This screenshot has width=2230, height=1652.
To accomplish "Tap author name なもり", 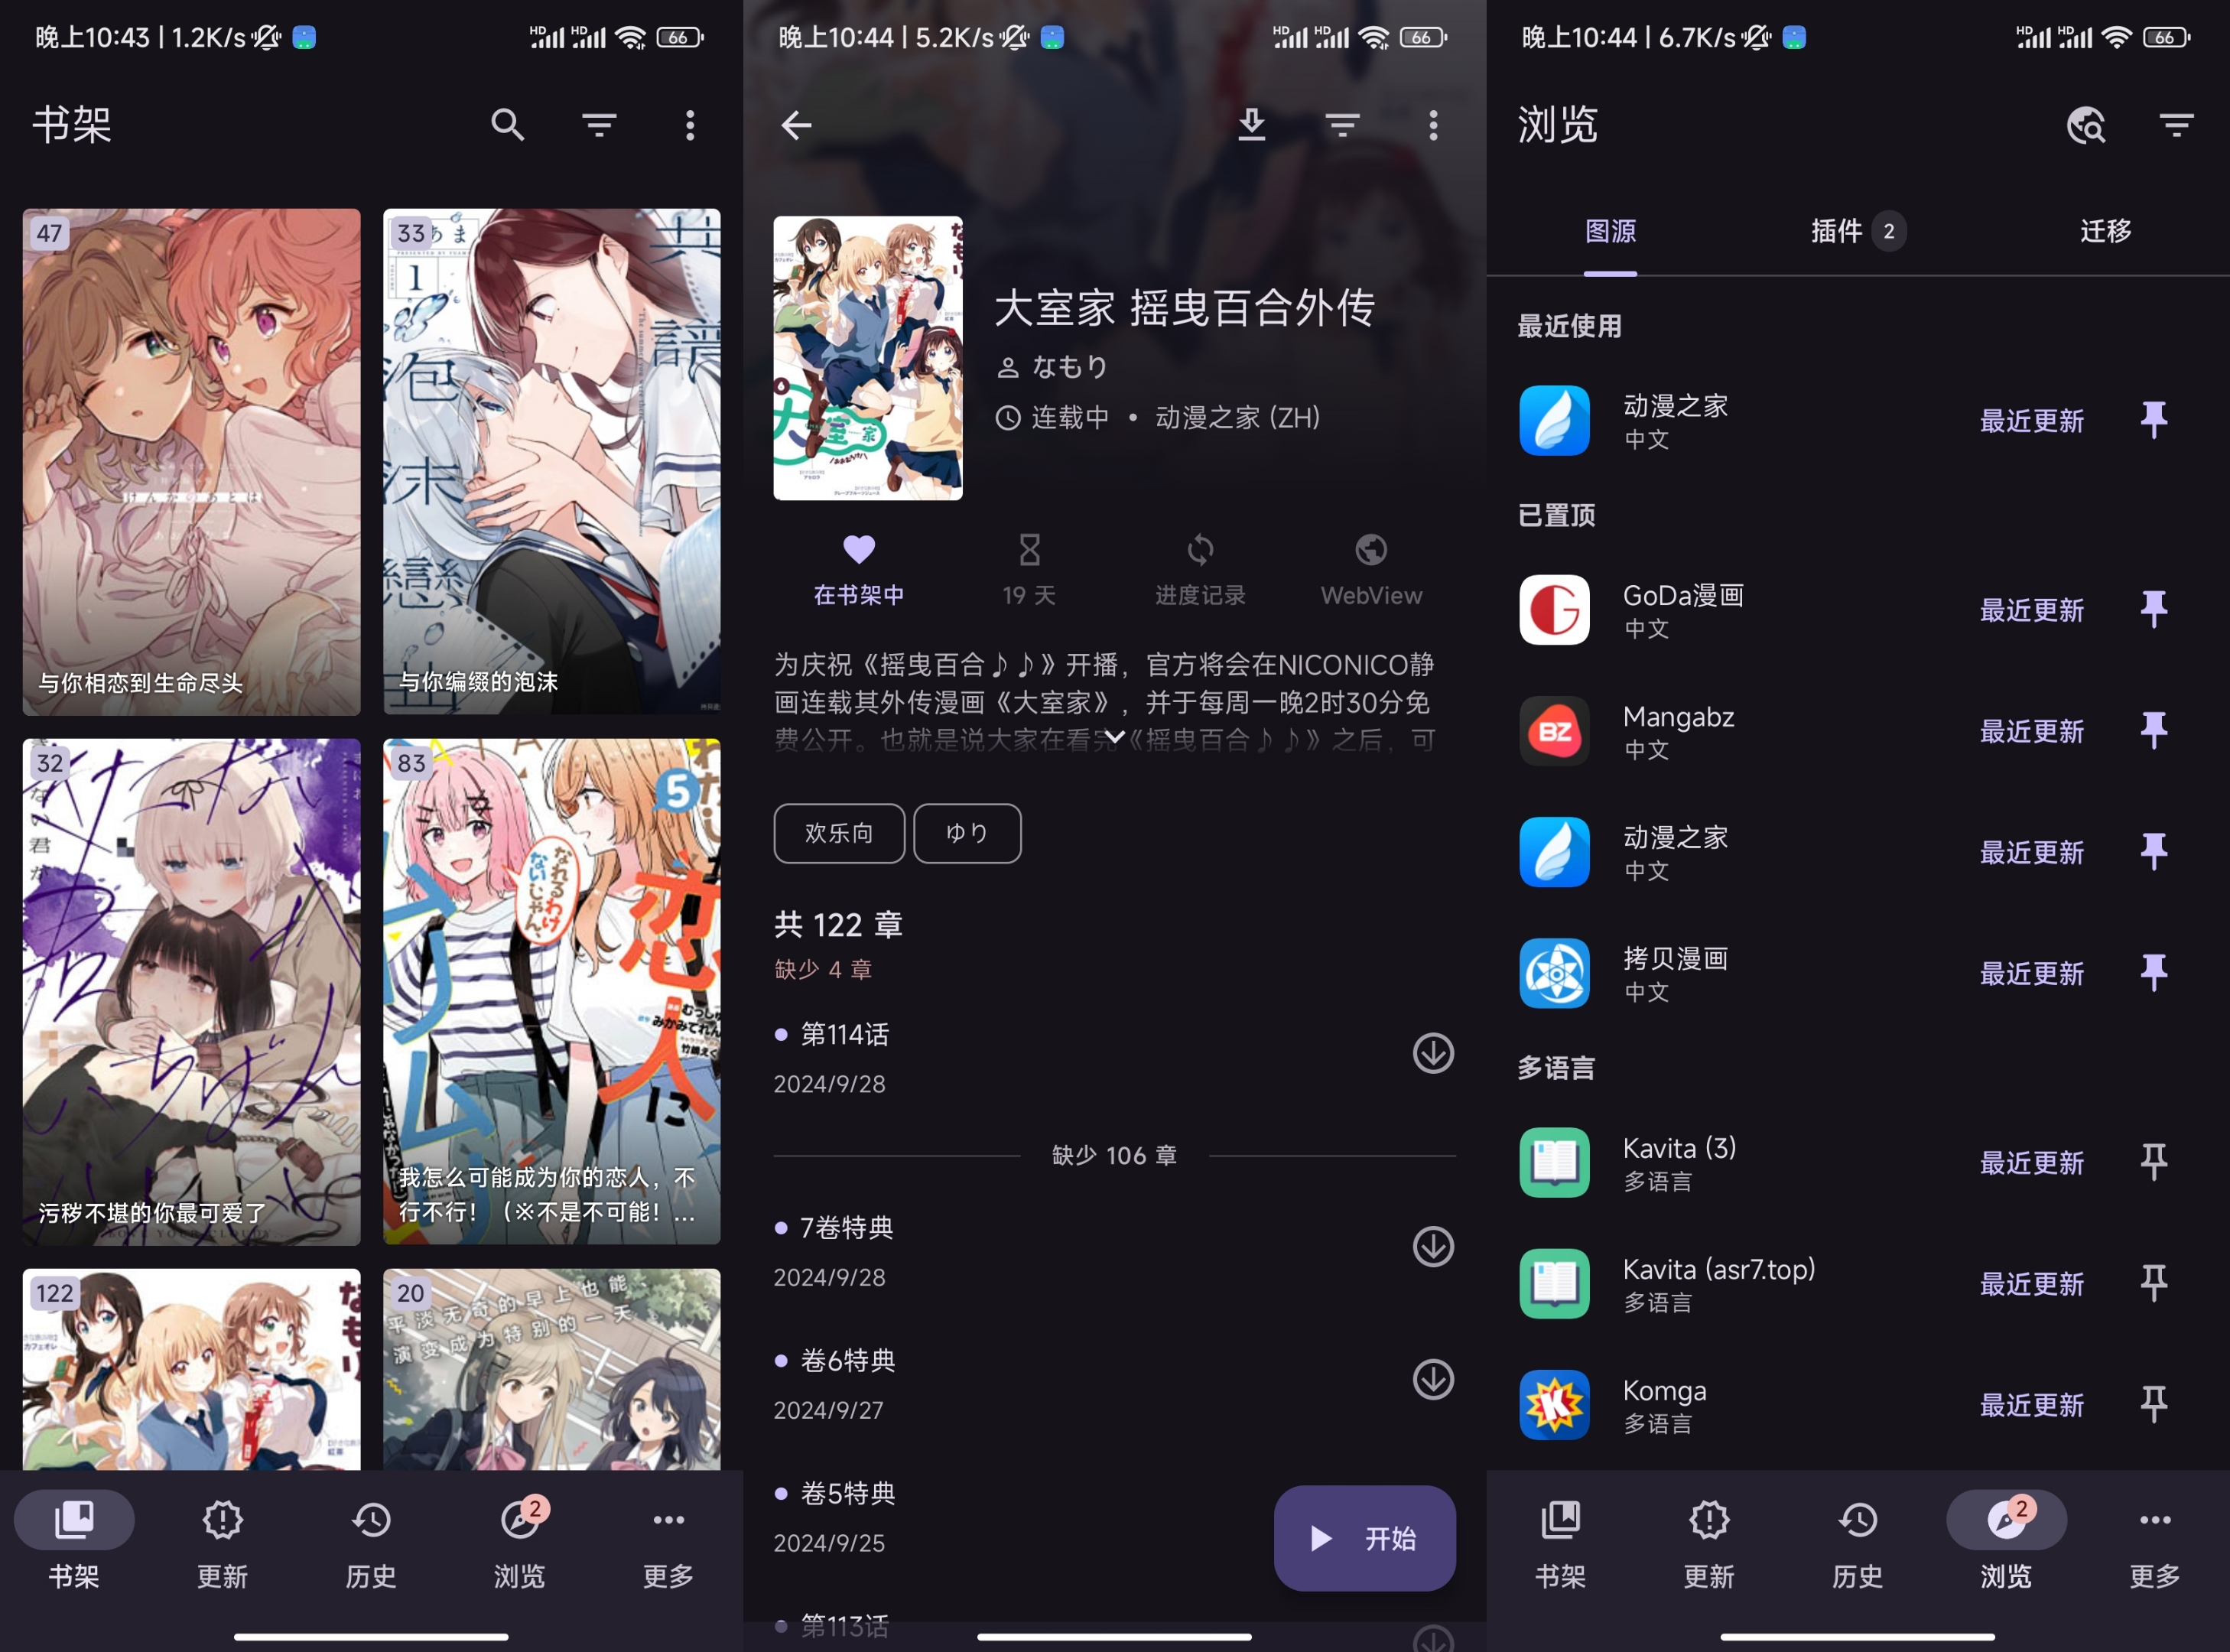I will tap(1070, 367).
